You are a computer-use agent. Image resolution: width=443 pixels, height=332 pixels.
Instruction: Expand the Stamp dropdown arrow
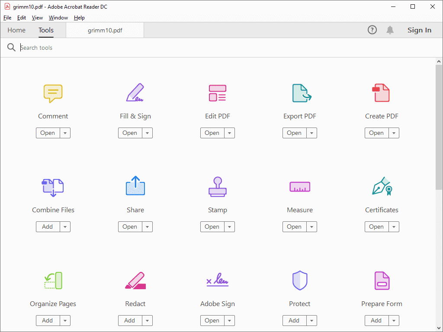point(230,227)
